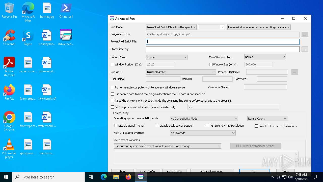Open the CCleaner desktop shortcut
The width and height of the screenshot is (323, 182).
pos(9,38)
